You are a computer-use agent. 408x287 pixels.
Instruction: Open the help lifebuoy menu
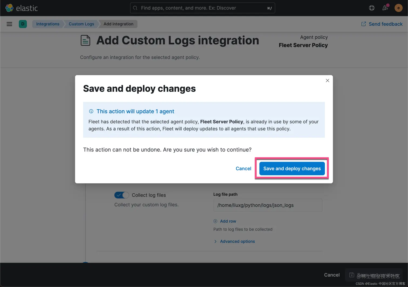coord(372,8)
